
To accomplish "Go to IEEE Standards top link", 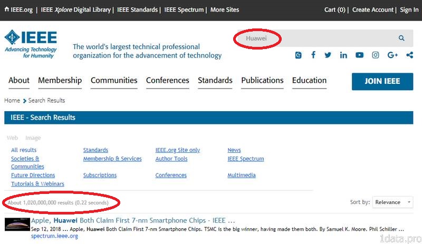I will point(137,9).
